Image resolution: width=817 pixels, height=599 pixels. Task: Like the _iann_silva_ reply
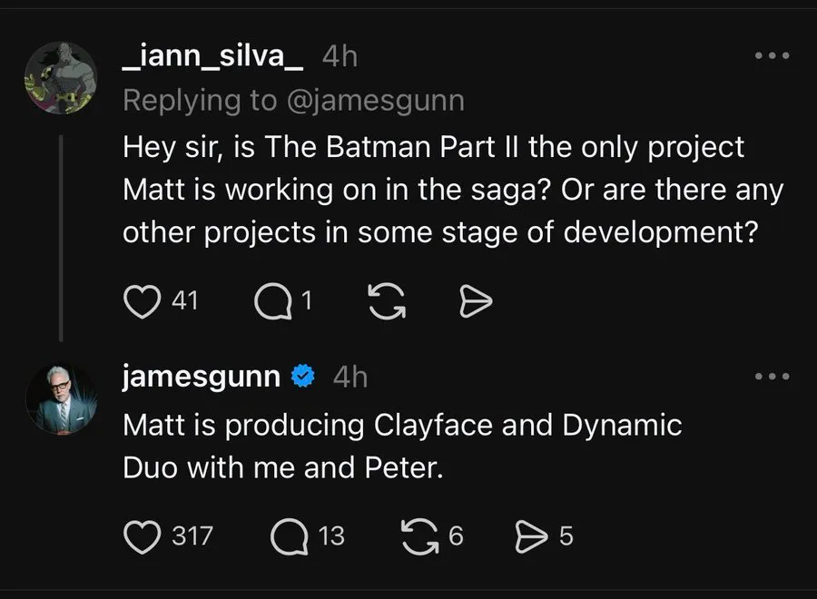[x=141, y=302]
